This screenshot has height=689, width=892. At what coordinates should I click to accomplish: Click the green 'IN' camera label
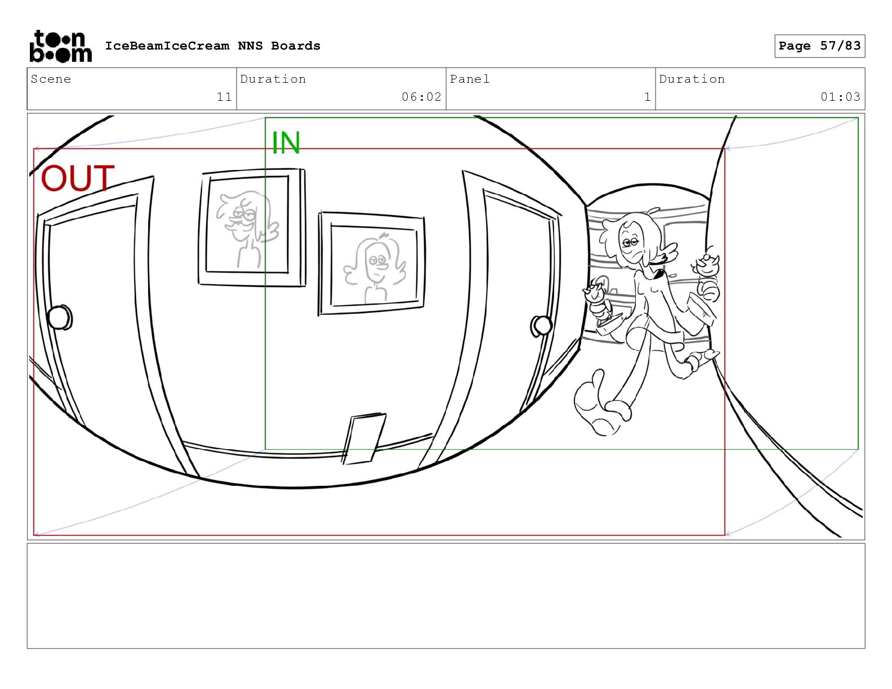click(286, 143)
